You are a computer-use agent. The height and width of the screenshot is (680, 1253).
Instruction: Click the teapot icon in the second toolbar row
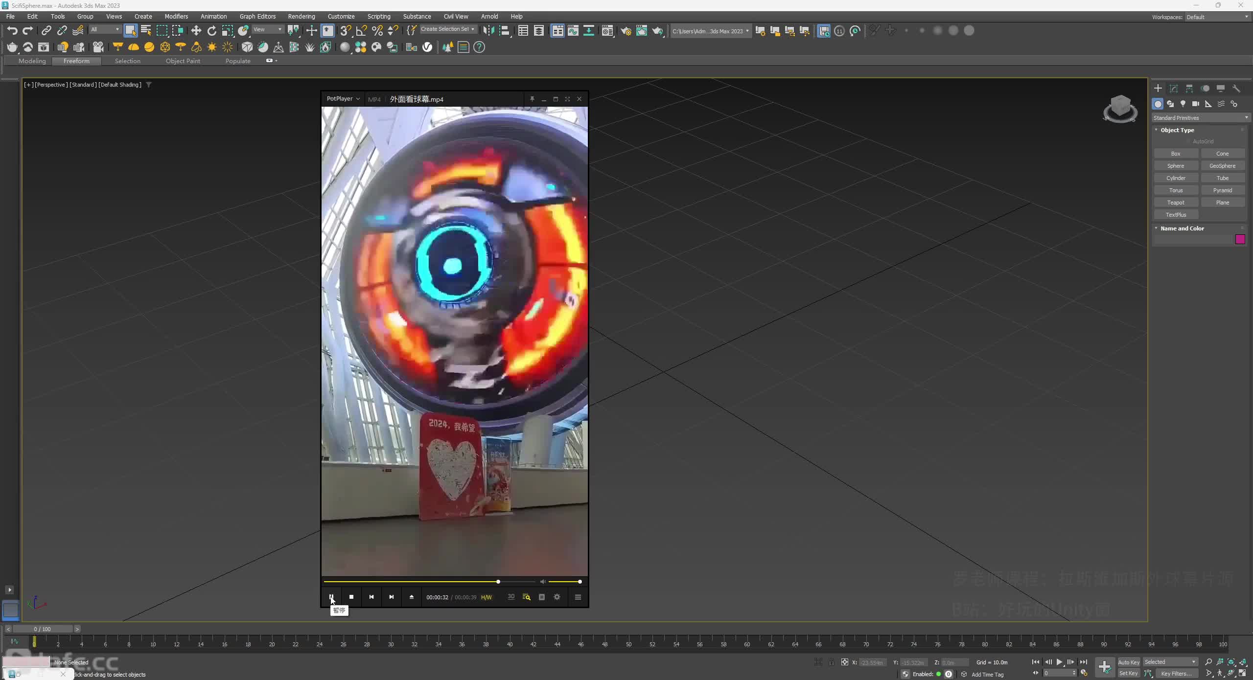pyautogui.click(x=12, y=47)
